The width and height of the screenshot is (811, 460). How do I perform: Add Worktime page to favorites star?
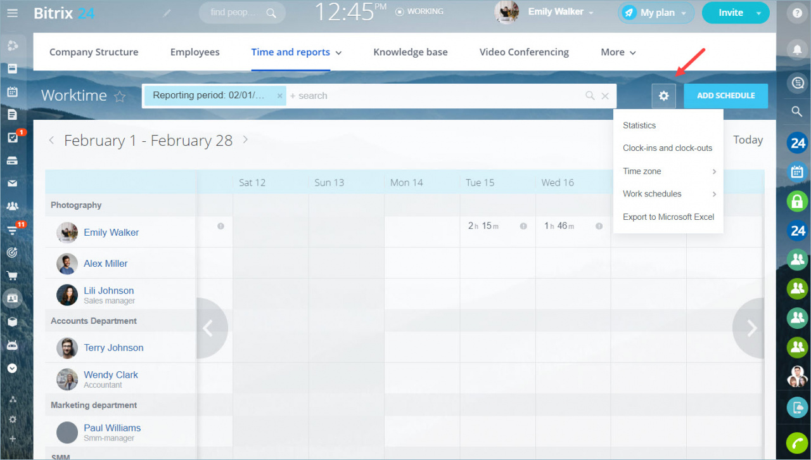[x=120, y=96]
